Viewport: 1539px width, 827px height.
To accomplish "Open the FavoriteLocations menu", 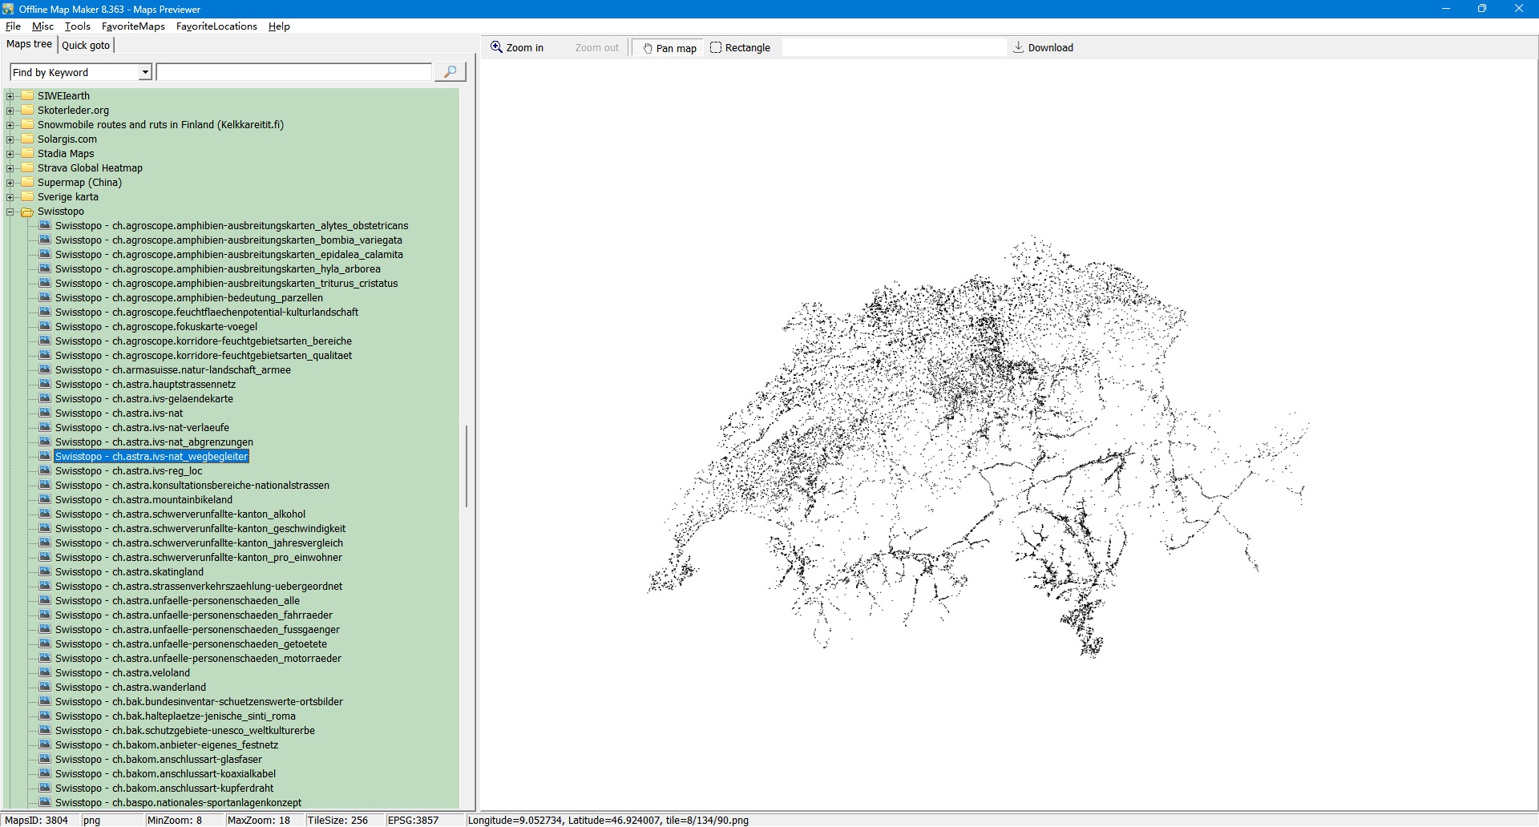I will (216, 26).
